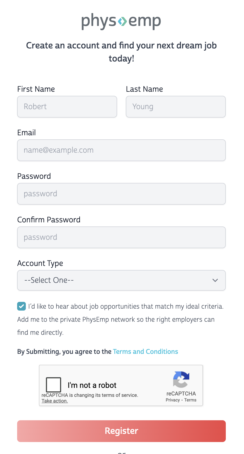Open the reCAPTCHA Terms link
The image size is (244, 454).
point(190,400)
